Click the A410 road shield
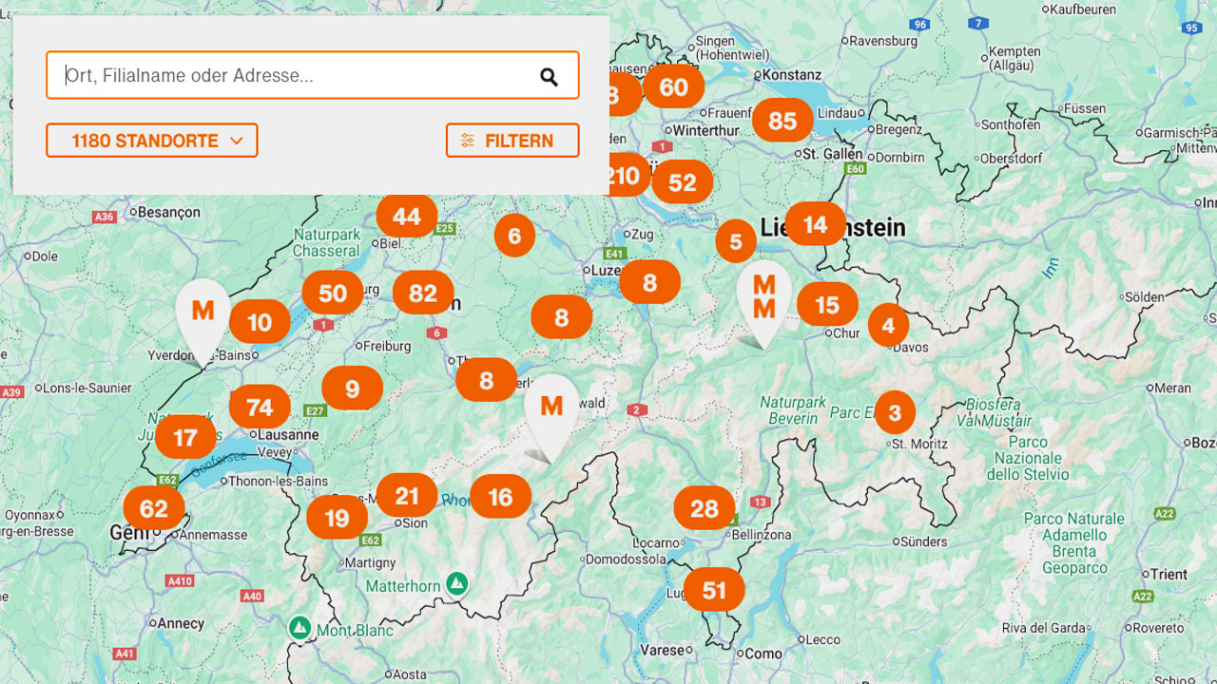Screen dimensions: 1217x684 pos(180,580)
